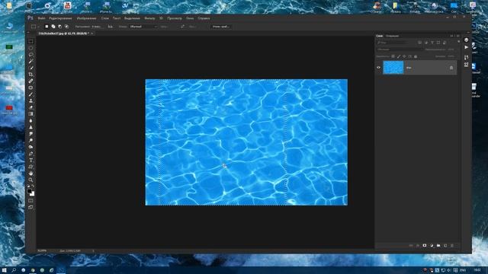
Task: Open the selection Style dropdown
Action: coord(143,27)
